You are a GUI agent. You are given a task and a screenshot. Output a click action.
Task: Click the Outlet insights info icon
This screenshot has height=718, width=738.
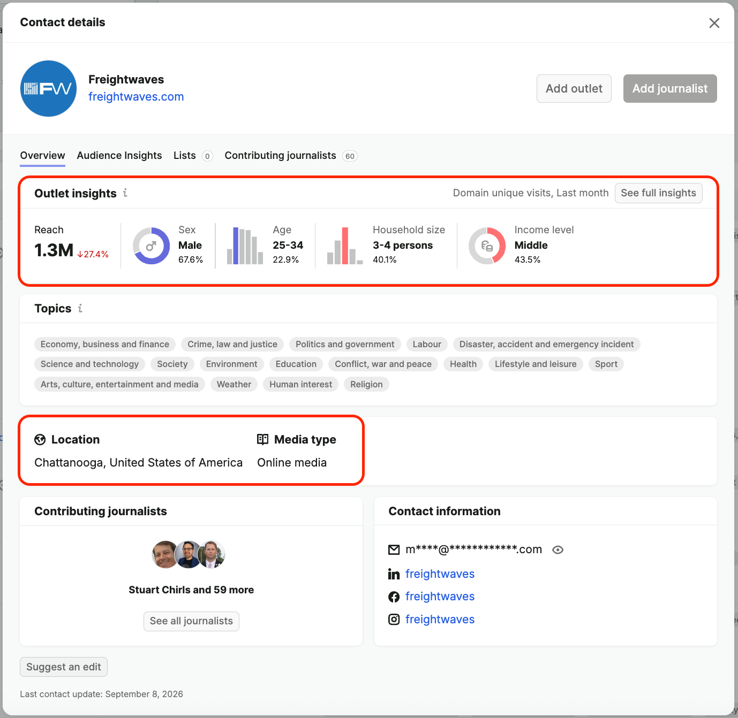click(x=125, y=193)
